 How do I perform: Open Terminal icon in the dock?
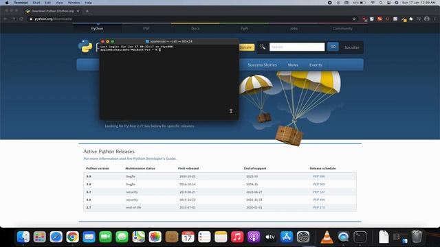[360, 237]
